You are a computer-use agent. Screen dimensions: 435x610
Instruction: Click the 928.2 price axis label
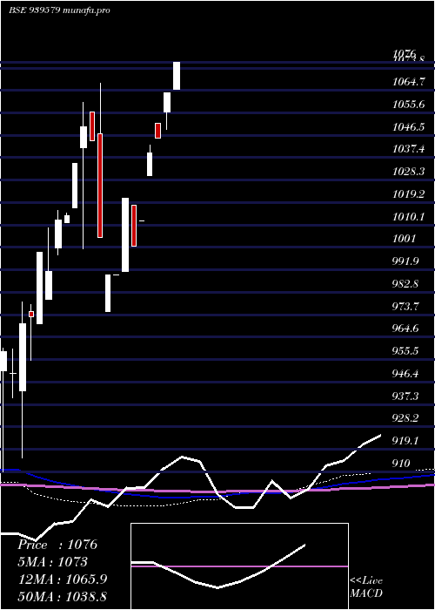pos(405,418)
